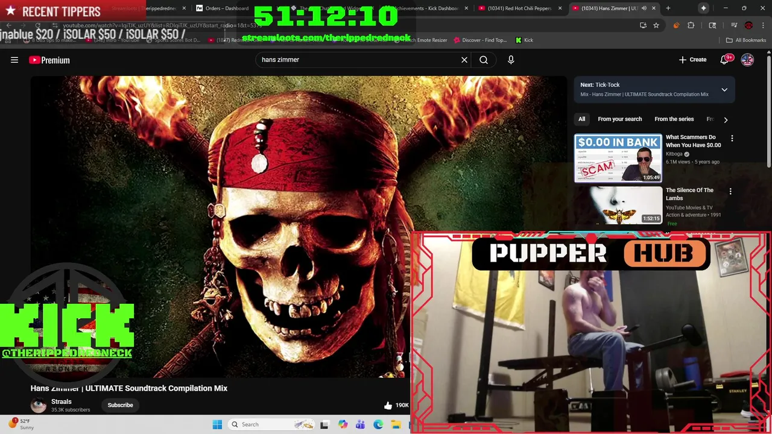The height and width of the screenshot is (434, 772).
Task: Mute the Hans Zimmer tab audio icon
Action: pyautogui.click(x=644, y=8)
